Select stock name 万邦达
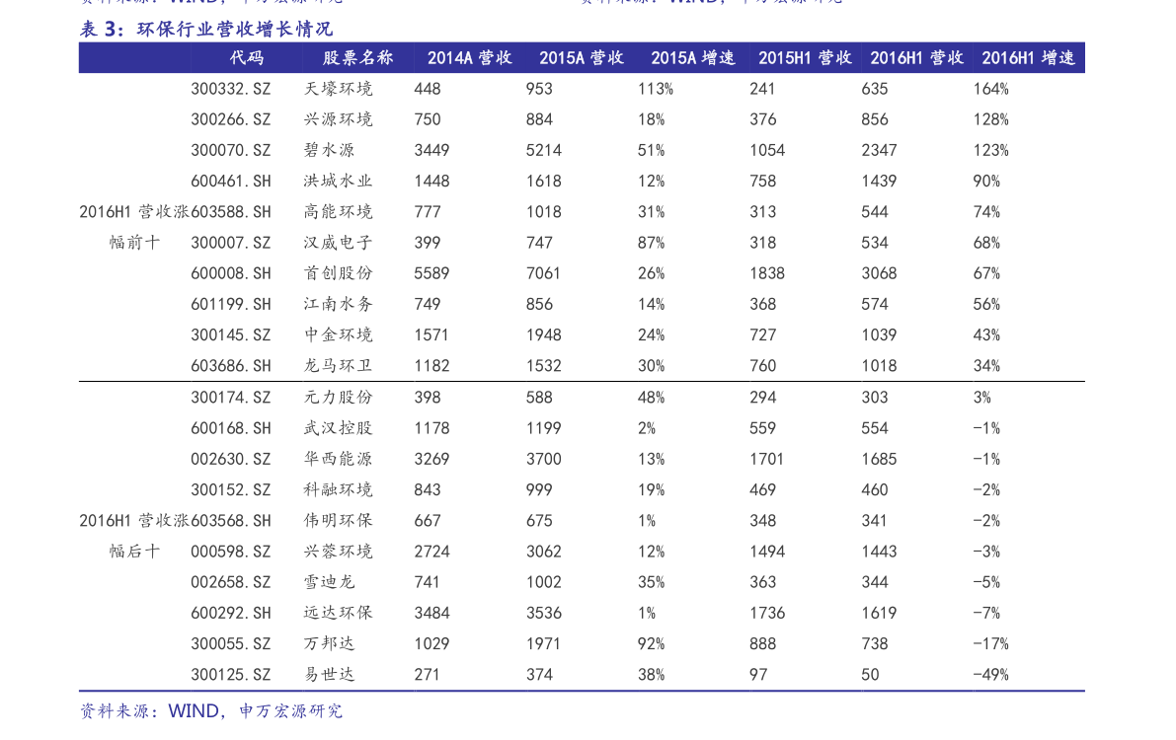 tap(329, 644)
